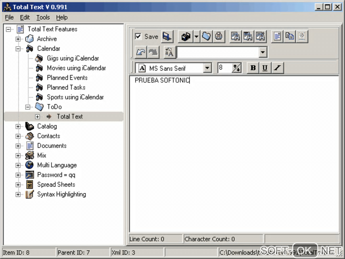This screenshot has height=259, width=345.
Task: Expand the Archive tree node
Action: pos(18,39)
